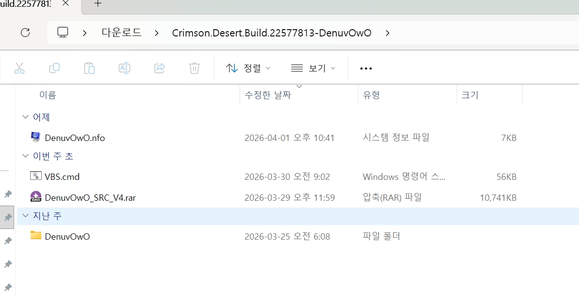Screen dimensions: 579x297
Task: Click the Copy icon in toolbar
Action: [x=54, y=68]
